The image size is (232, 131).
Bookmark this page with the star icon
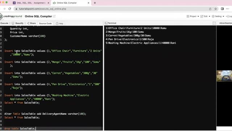click(216, 9)
